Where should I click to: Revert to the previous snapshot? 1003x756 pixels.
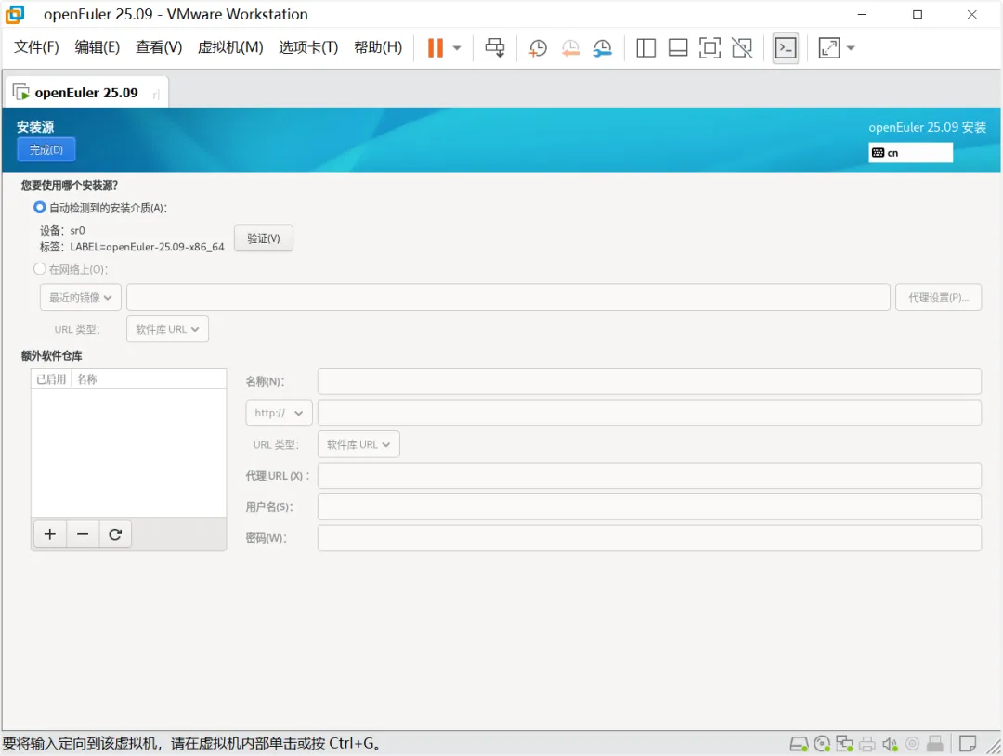click(570, 48)
